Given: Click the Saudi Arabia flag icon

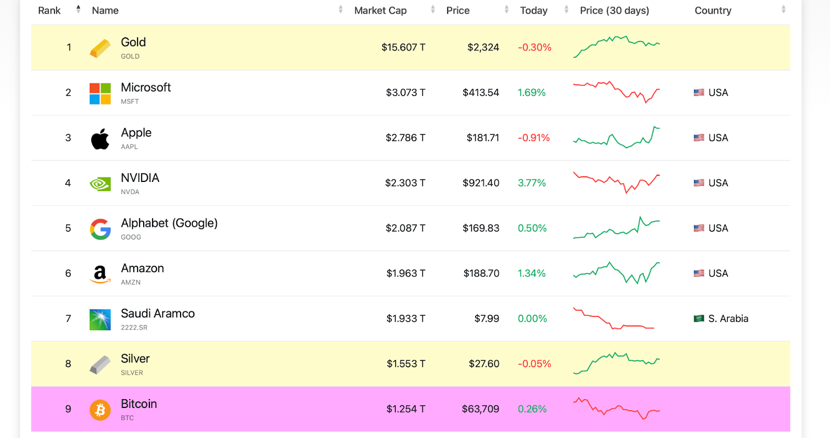Looking at the screenshot, I should point(699,318).
